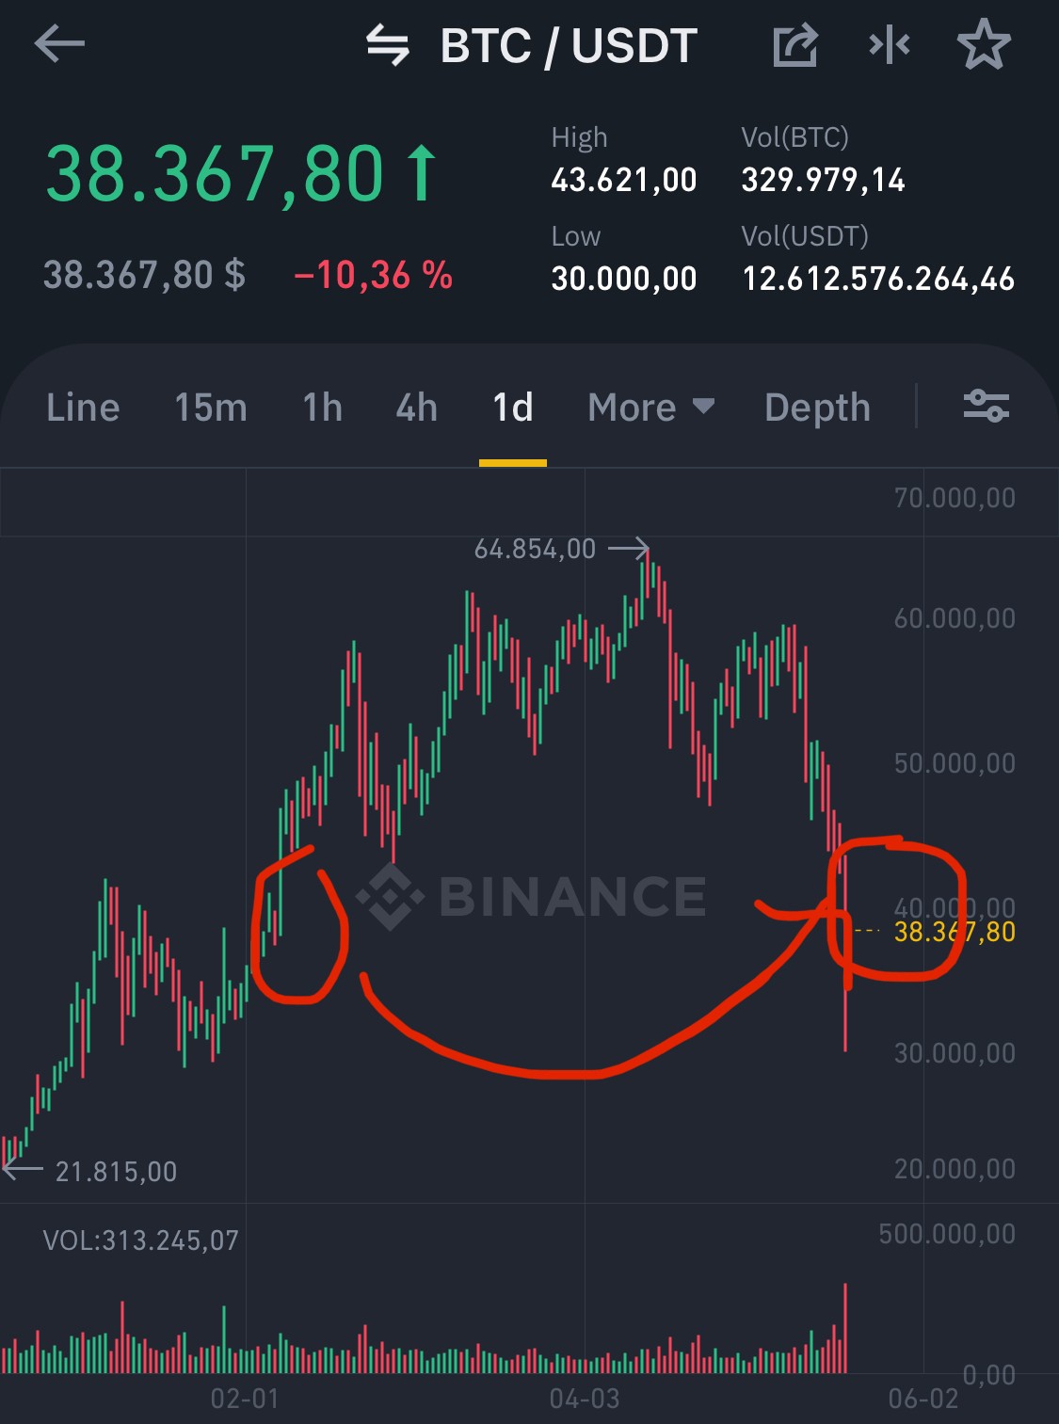Tap the yellow 38.367,80 price label
This screenshot has width=1059, height=1424.
coord(955,932)
